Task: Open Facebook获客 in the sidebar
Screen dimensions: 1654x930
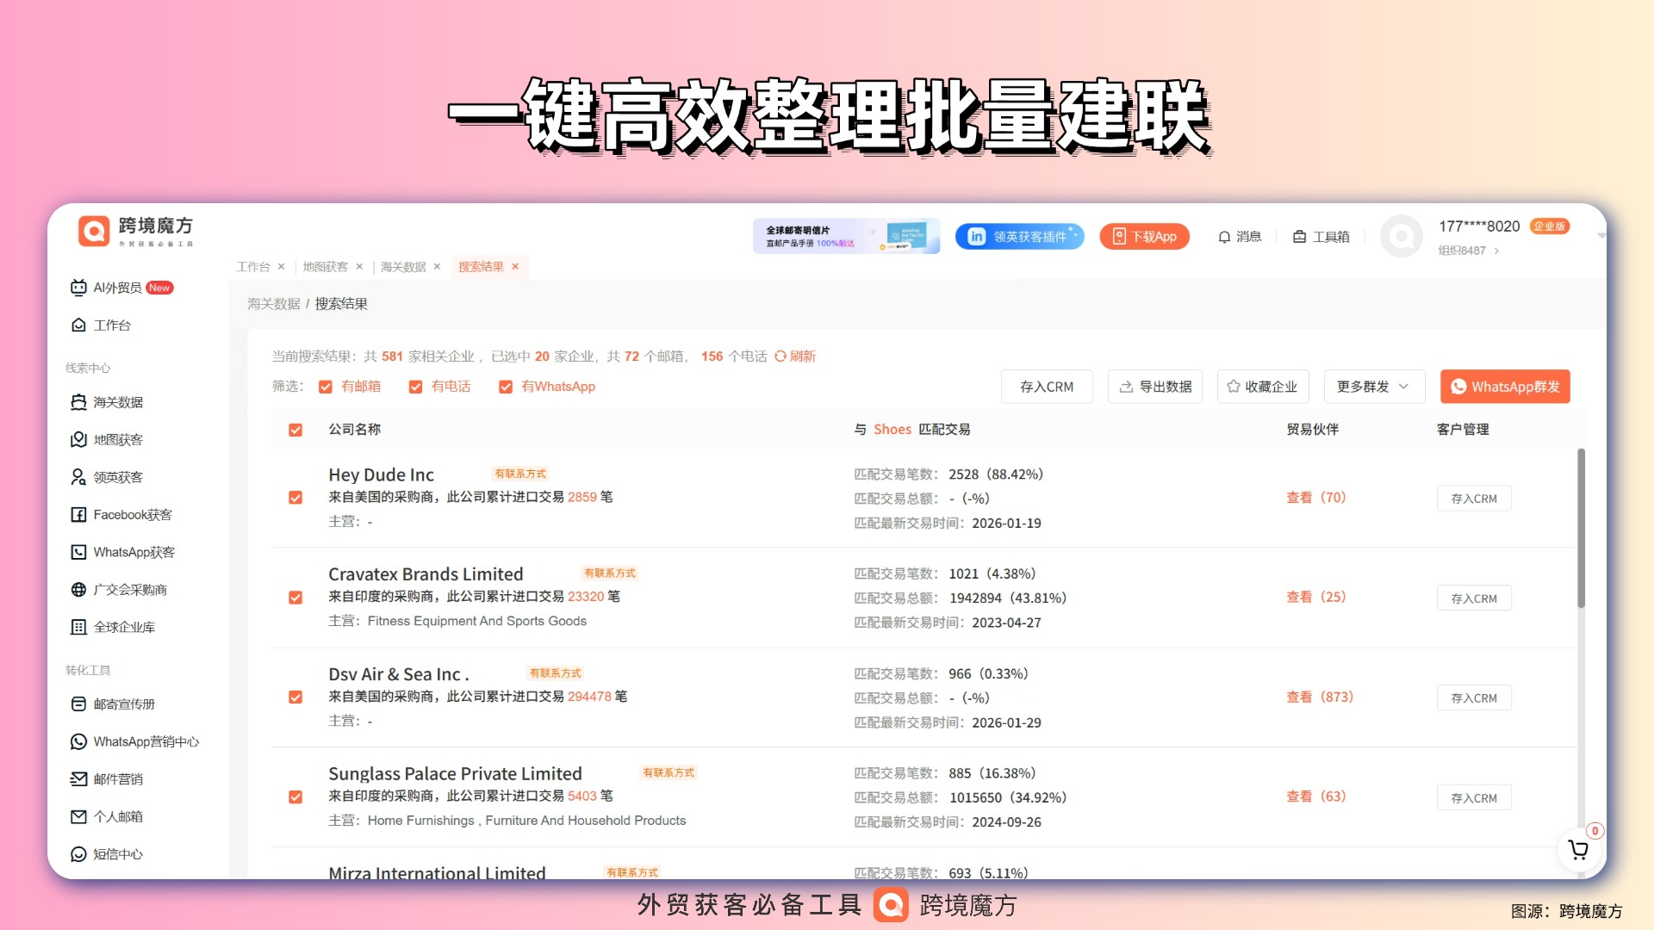Action: 132,515
